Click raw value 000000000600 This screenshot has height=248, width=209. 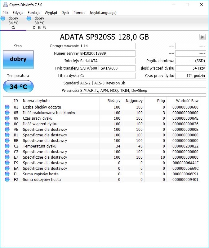pos(185,107)
